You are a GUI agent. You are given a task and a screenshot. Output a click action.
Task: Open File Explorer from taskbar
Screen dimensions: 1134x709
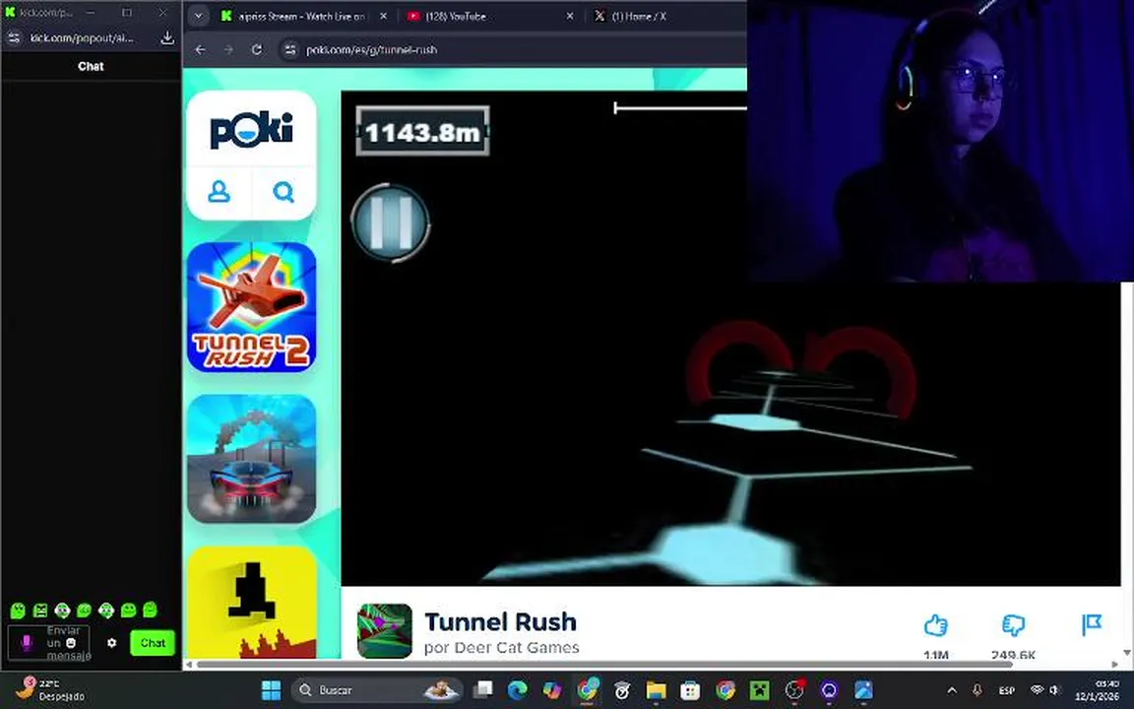coord(656,689)
